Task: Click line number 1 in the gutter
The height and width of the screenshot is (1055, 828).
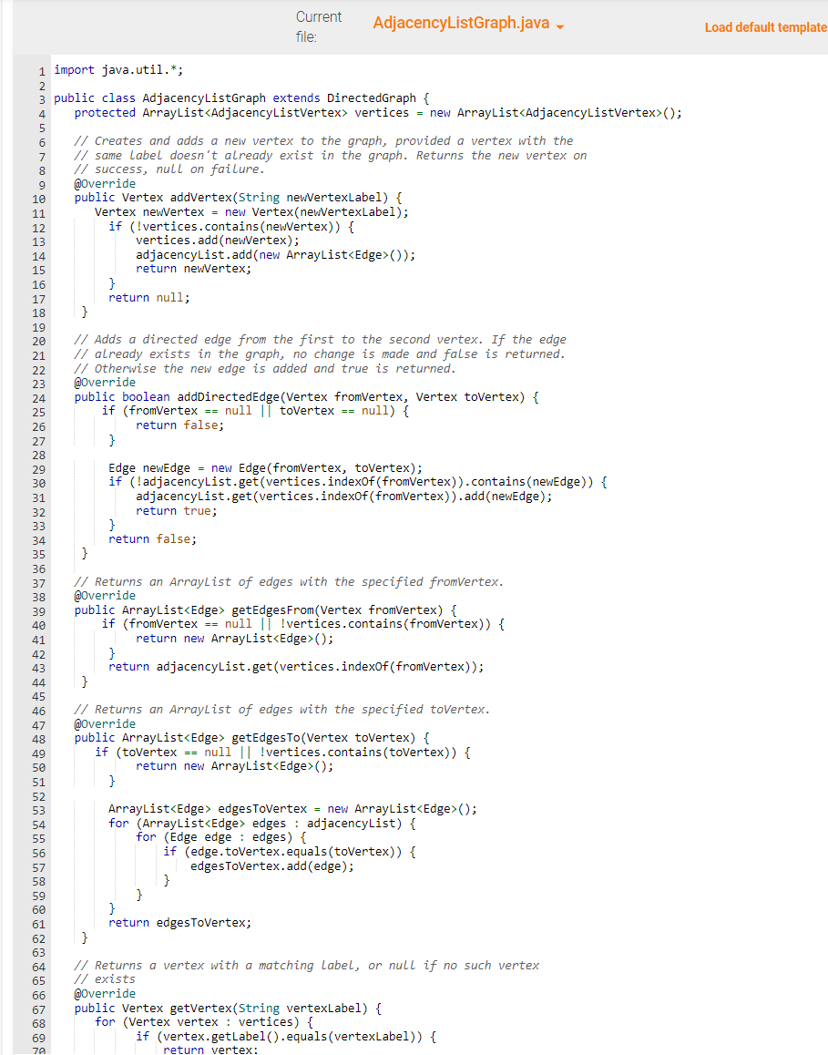Action: pos(43,69)
